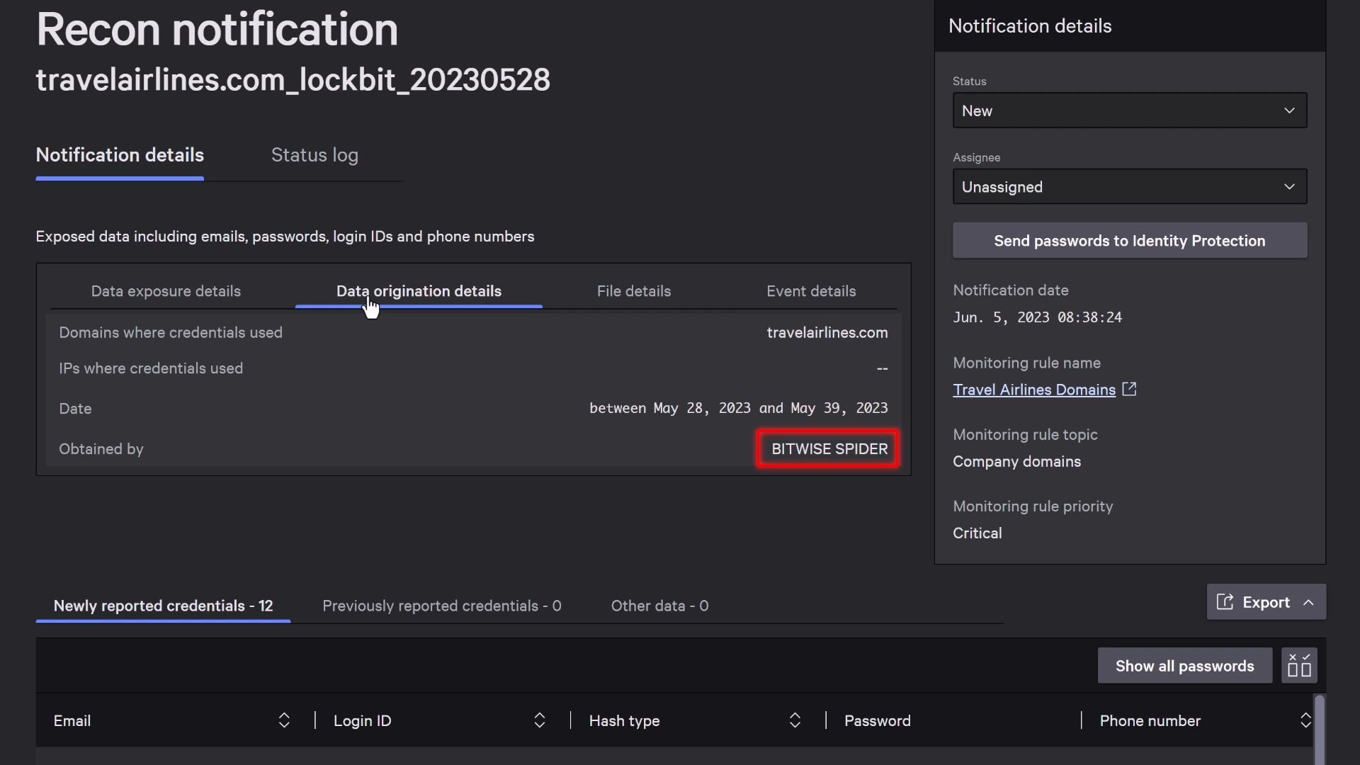Select Previously reported credentials - 0 tab
This screenshot has width=1360, height=765.
pyautogui.click(x=442, y=606)
